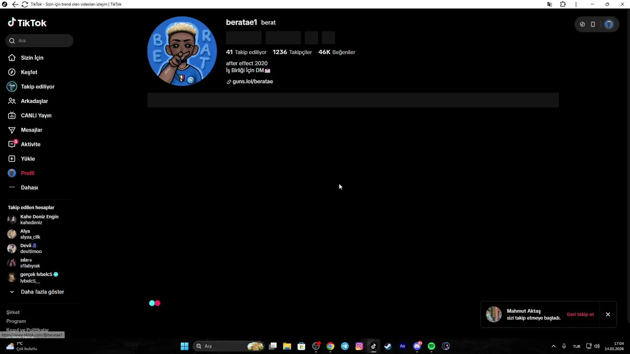Click Geri takip et follow back button
The width and height of the screenshot is (630, 354).
(580, 315)
